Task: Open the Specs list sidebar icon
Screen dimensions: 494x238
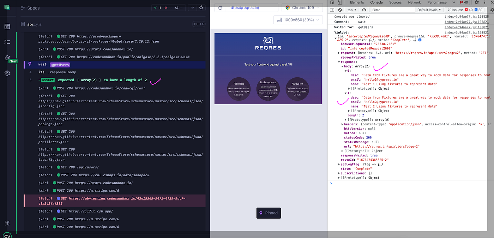Action: click(7, 26)
